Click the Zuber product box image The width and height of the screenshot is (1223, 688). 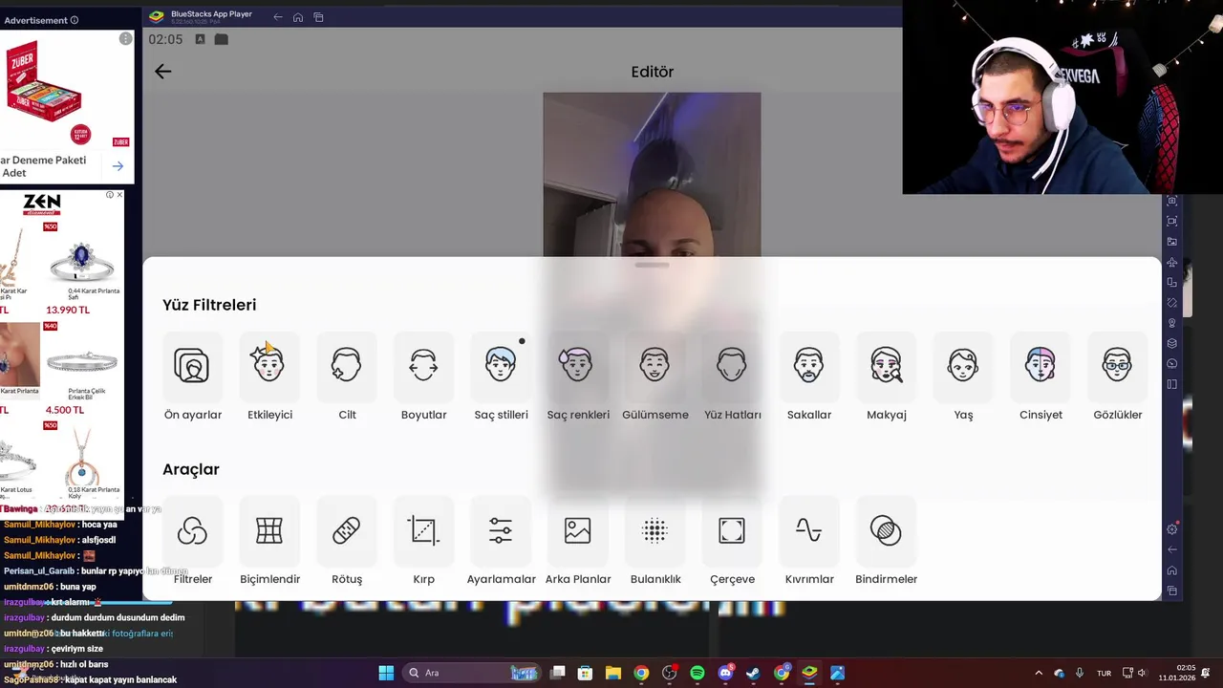click(x=46, y=82)
